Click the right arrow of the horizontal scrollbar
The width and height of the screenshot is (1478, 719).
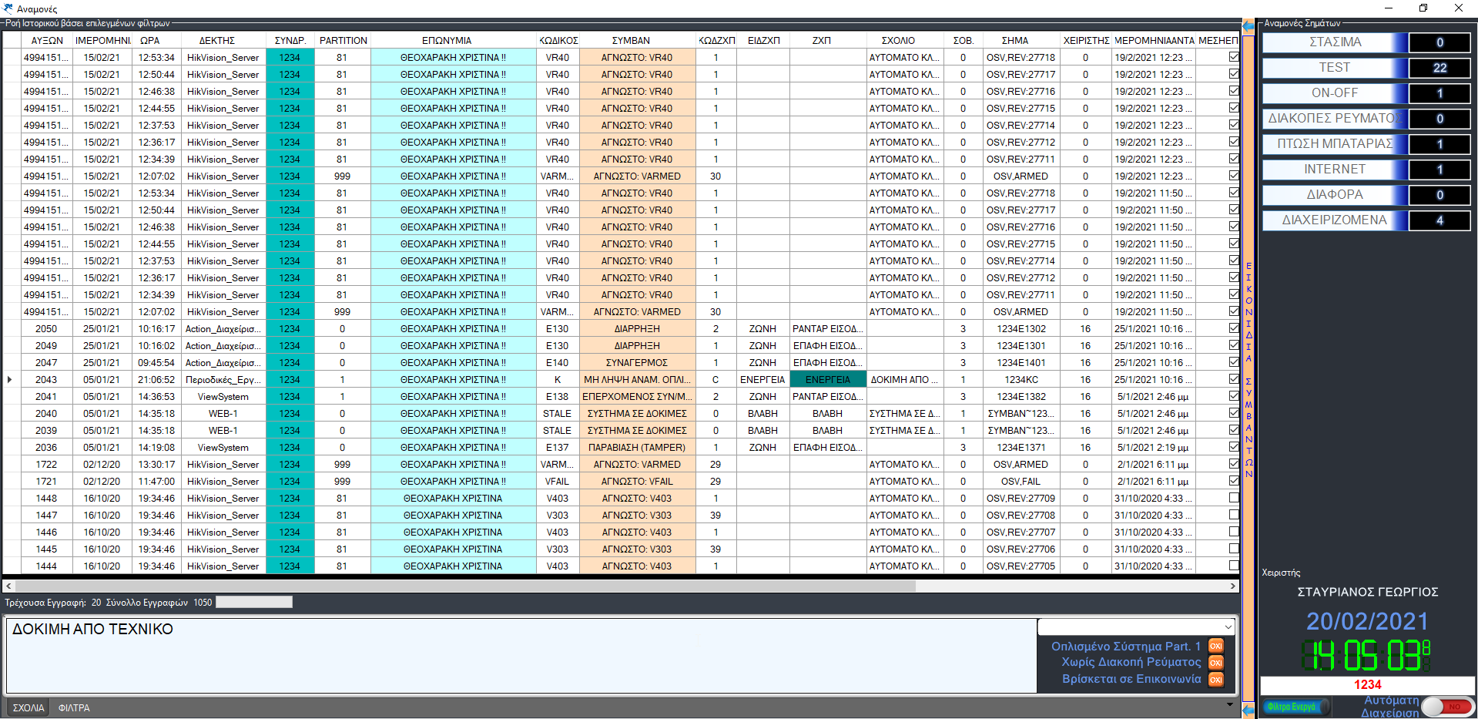tap(1233, 586)
